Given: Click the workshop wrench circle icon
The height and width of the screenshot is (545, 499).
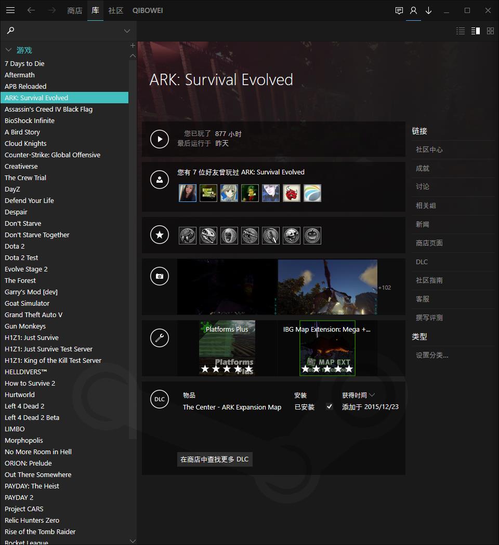Looking at the screenshot, I should click(x=160, y=337).
